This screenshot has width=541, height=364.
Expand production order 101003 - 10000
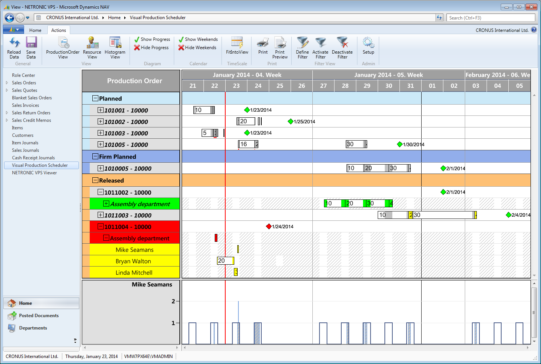[x=100, y=133]
